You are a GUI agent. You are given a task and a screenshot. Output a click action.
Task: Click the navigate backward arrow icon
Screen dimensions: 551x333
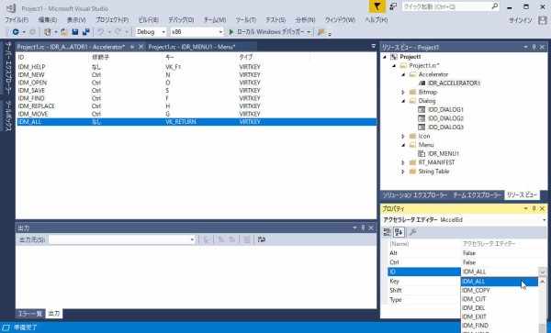pyautogui.click(x=16, y=32)
